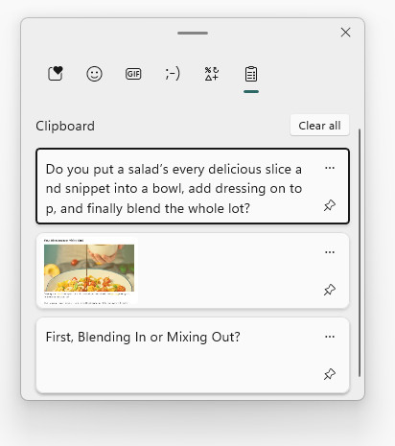Image resolution: width=395 pixels, height=446 pixels.
Task: Click the clipboard list scrollbar
Action: pos(360,253)
